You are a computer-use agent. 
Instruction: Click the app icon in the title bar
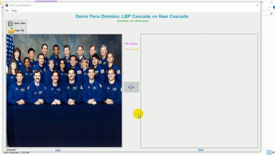pyautogui.click(x=6, y=5)
